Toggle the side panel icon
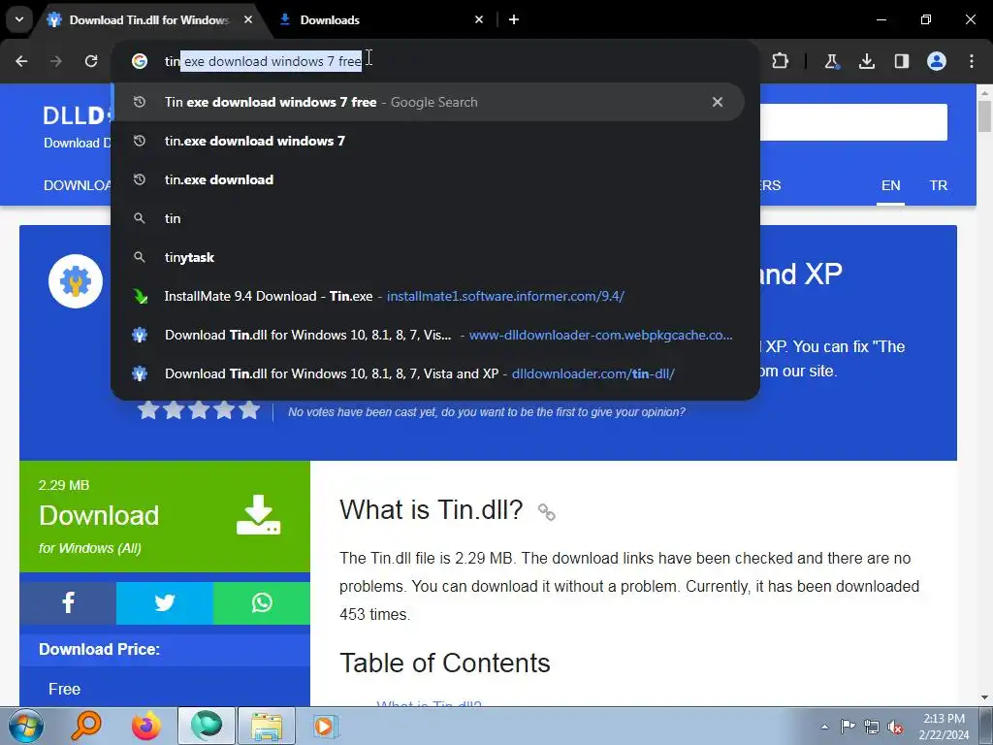Viewport: 993px width, 745px height. (x=902, y=61)
